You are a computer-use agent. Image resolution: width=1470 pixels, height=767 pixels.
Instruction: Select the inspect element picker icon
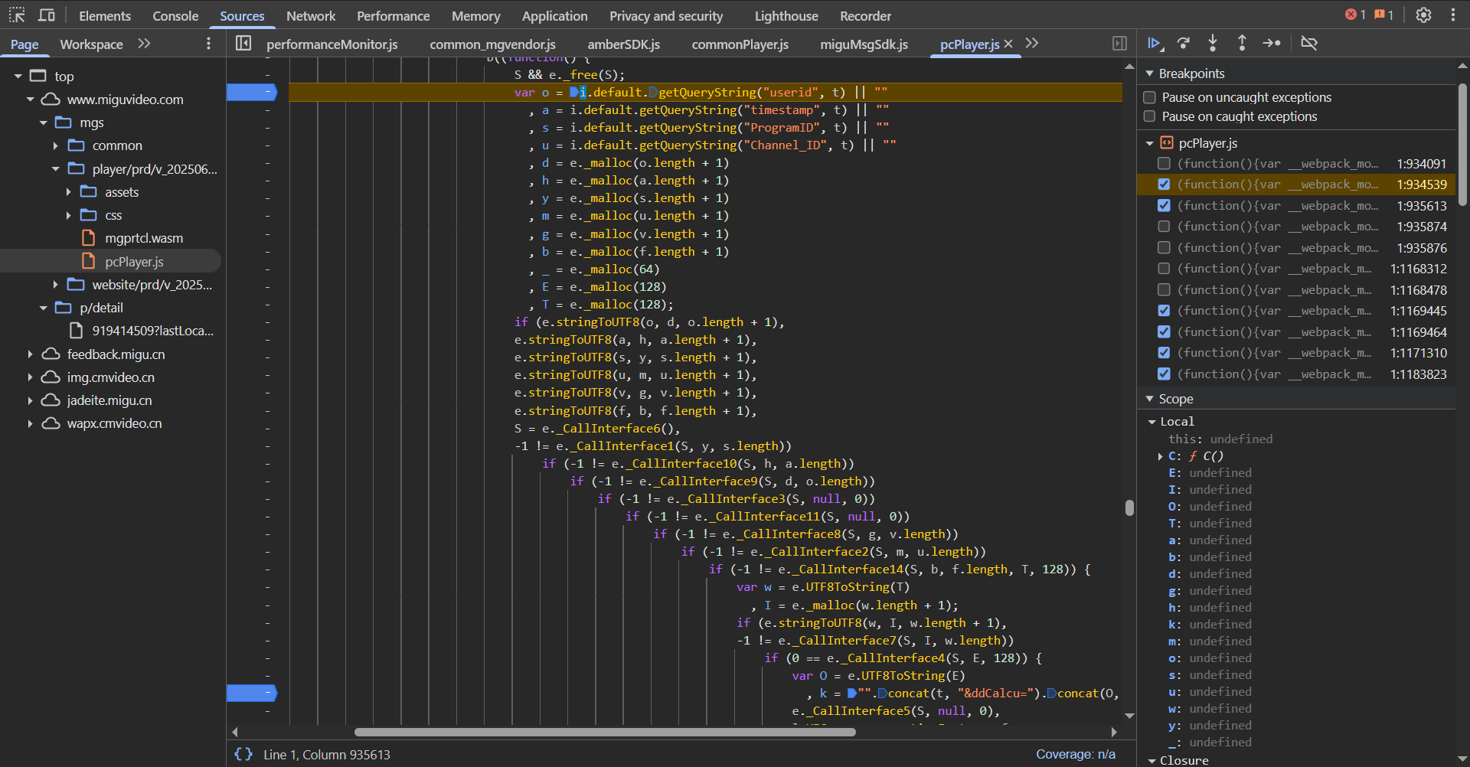[x=17, y=15]
